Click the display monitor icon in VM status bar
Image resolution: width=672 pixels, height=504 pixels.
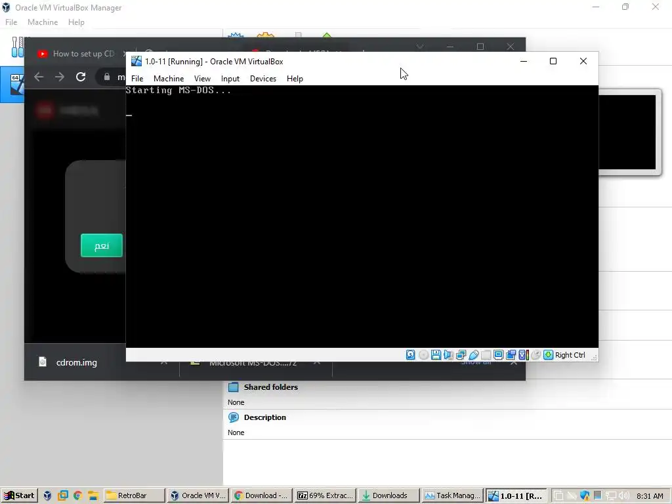point(499,355)
